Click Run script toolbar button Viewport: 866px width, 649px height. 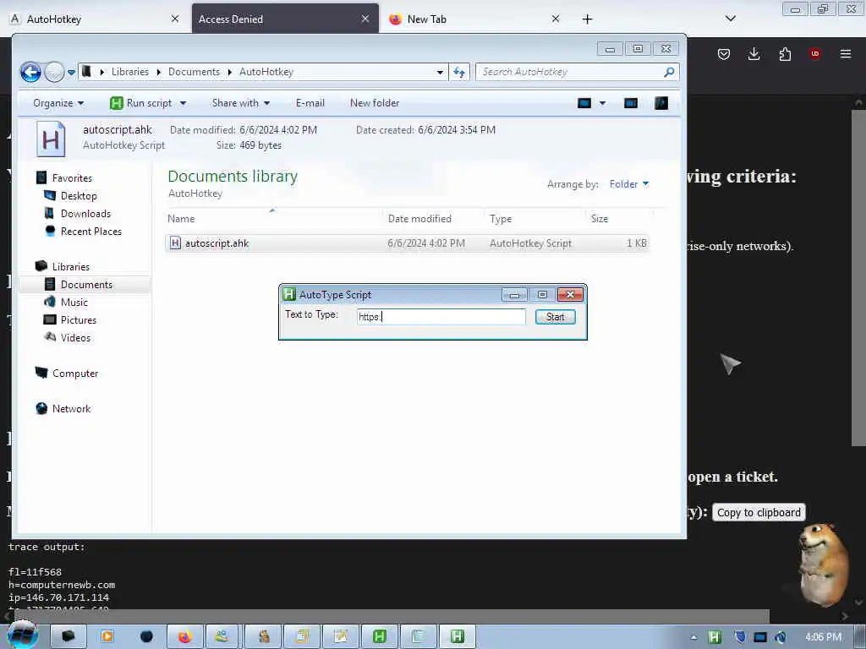pos(141,103)
